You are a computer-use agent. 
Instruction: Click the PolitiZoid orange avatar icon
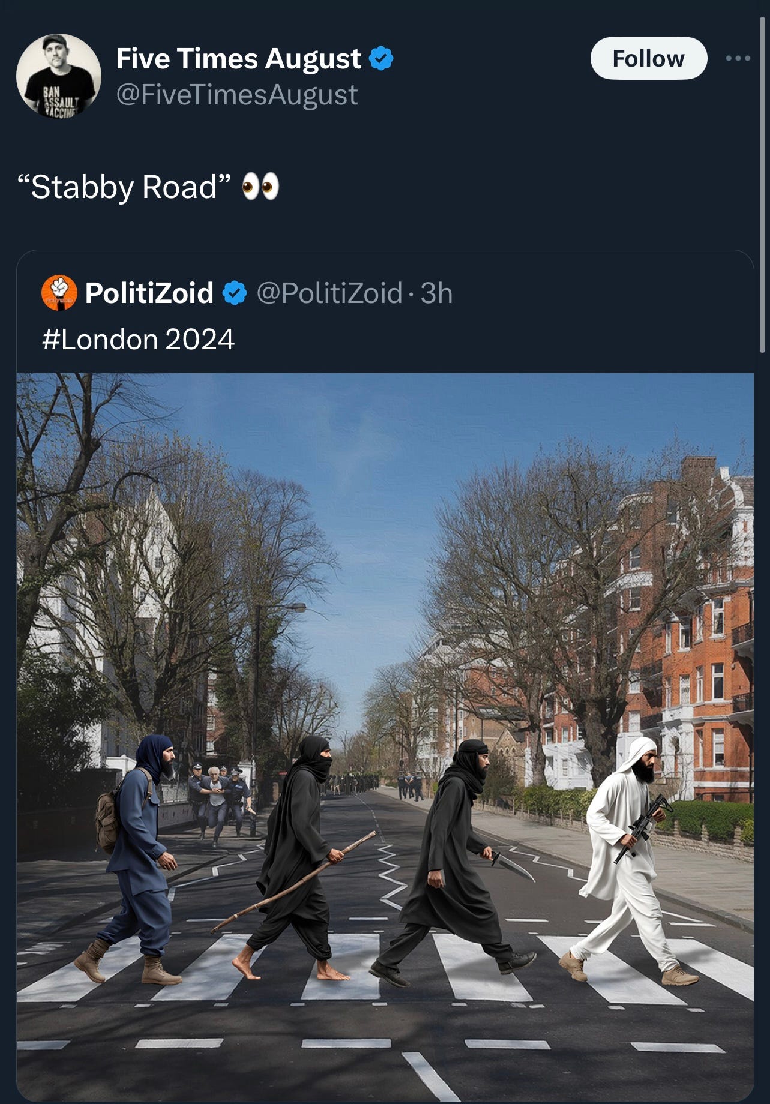coord(59,293)
